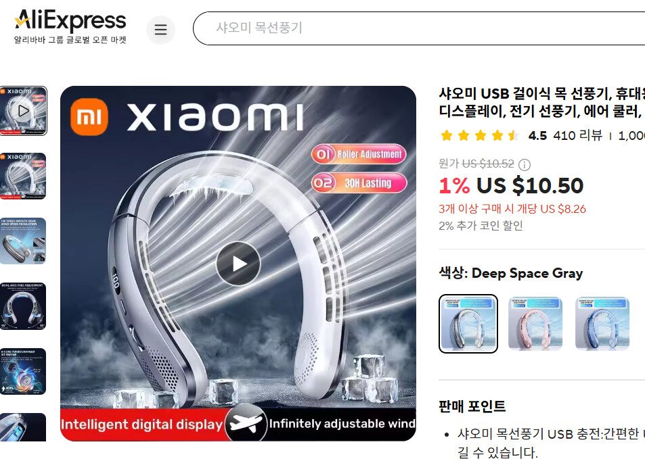
Task: Click the AliExpress logo
Action: [70, 26]
